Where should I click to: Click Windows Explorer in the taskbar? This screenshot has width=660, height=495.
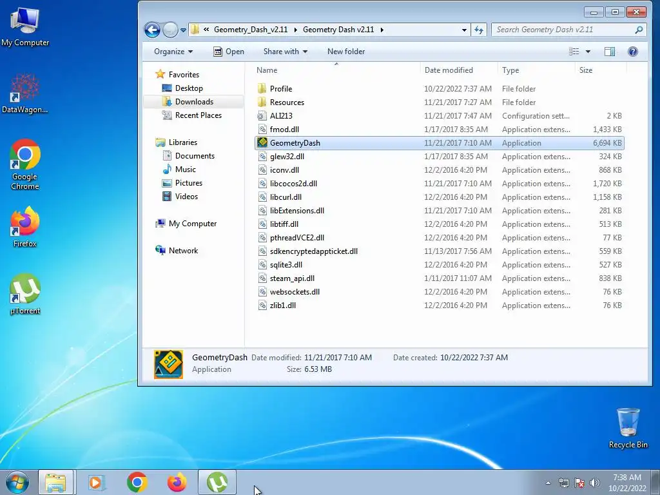(x=56, y=482)
